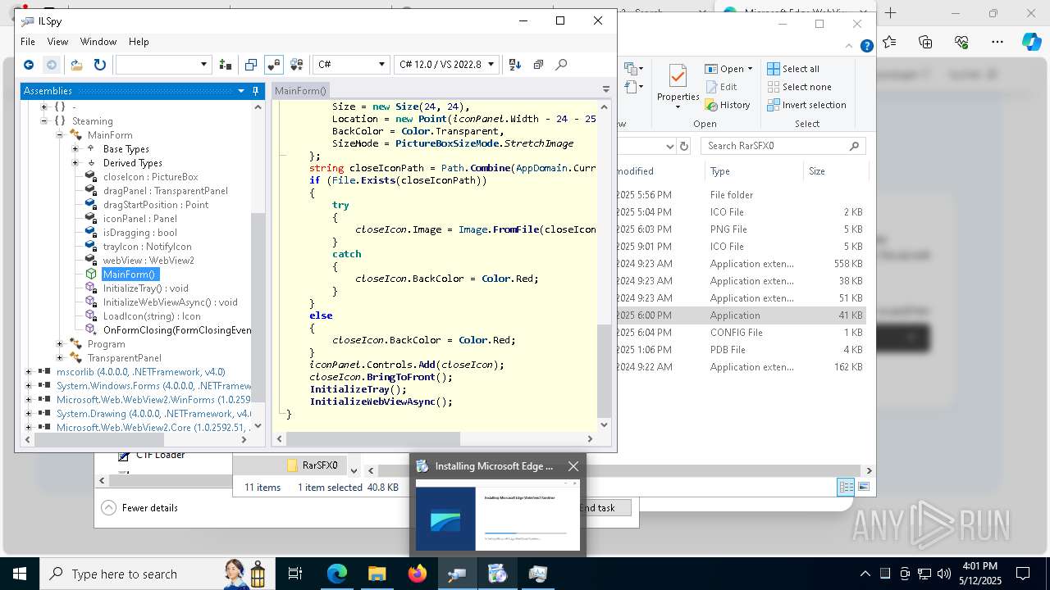This screenshot has height=590, width=1050.
Task: Open Edge Copilot icon
Action: pos(1031,42)
